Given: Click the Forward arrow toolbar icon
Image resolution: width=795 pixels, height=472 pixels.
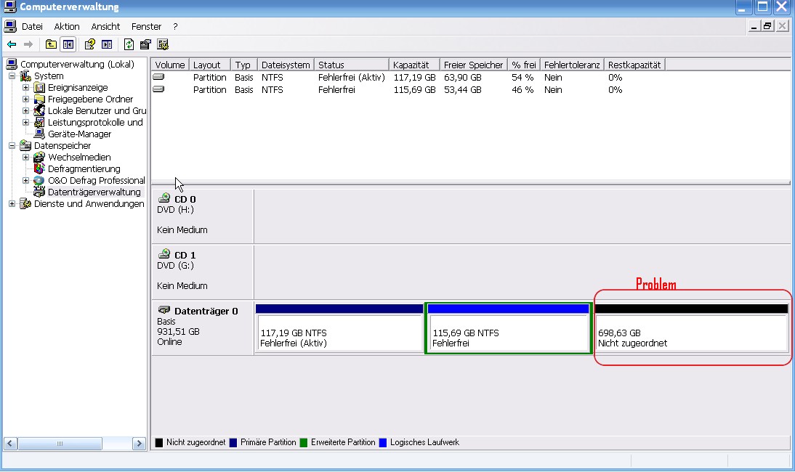Looking at the screenshot, I should point(28,44).
